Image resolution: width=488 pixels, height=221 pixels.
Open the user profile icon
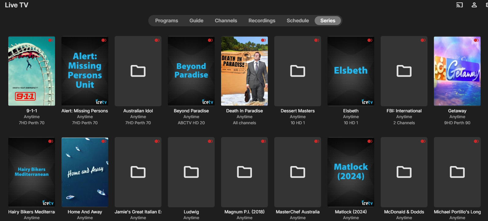[474, 5]
